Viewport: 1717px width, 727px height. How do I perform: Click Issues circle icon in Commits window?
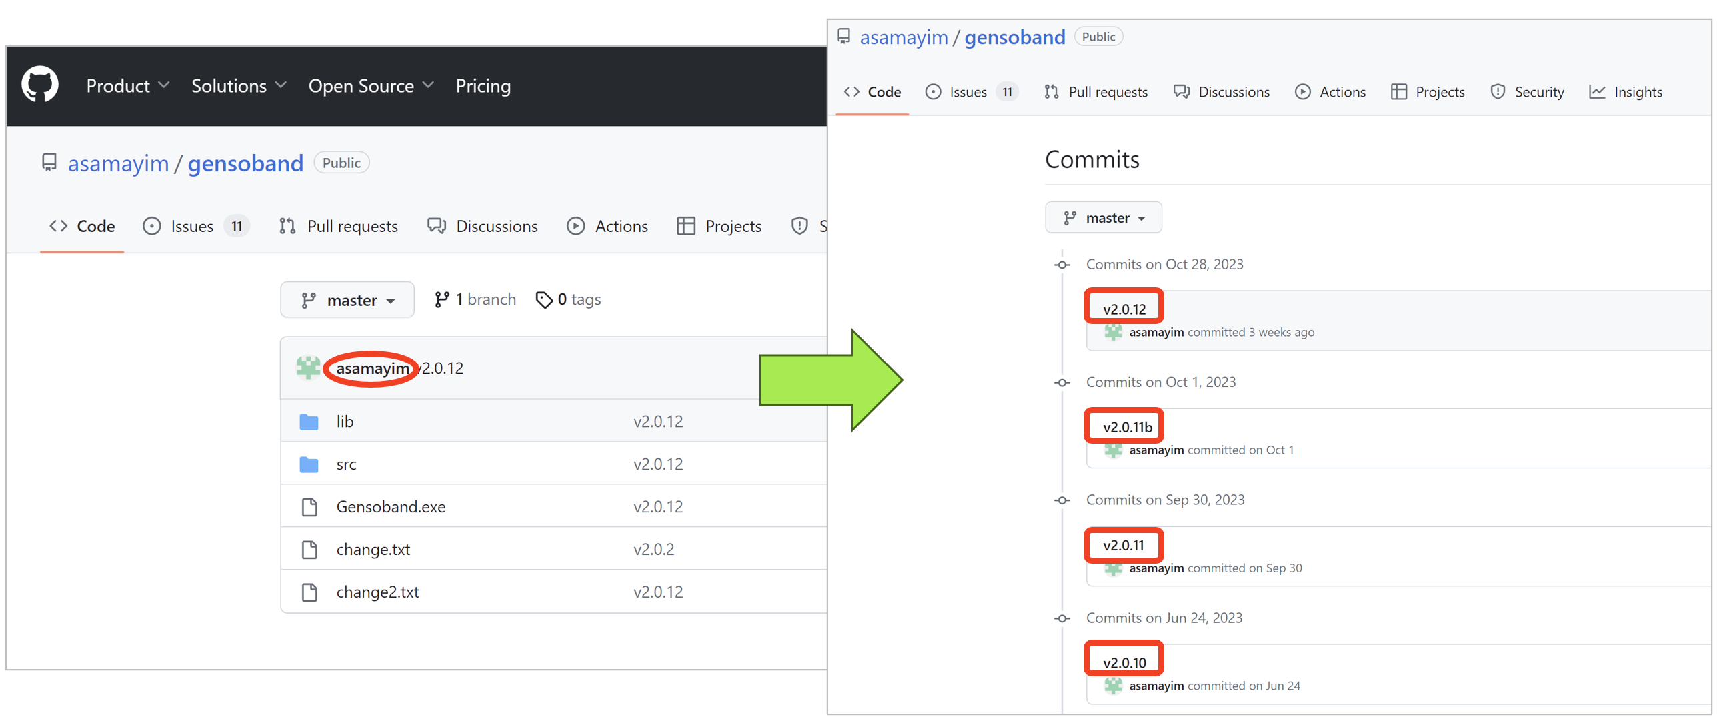pyautogui.click(x=933, y=92)
